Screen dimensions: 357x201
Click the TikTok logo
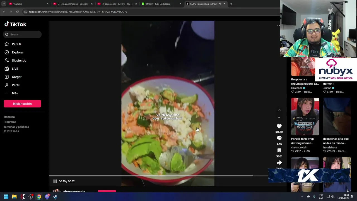pos(15,24)
